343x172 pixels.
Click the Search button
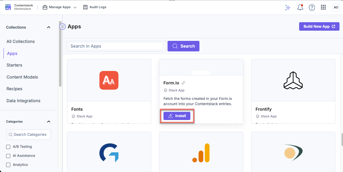184,46
